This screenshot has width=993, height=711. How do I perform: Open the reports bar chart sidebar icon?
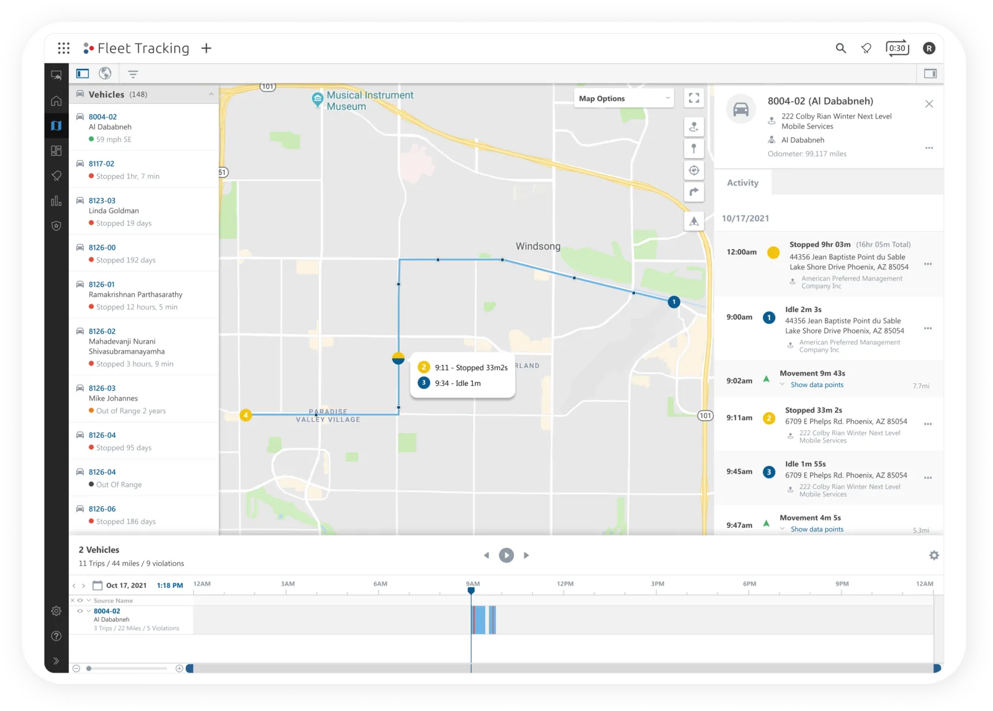(x=56, y=200)
